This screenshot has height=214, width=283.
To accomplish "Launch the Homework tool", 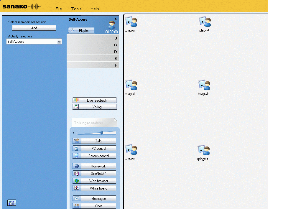I will [x=94, y=166].
